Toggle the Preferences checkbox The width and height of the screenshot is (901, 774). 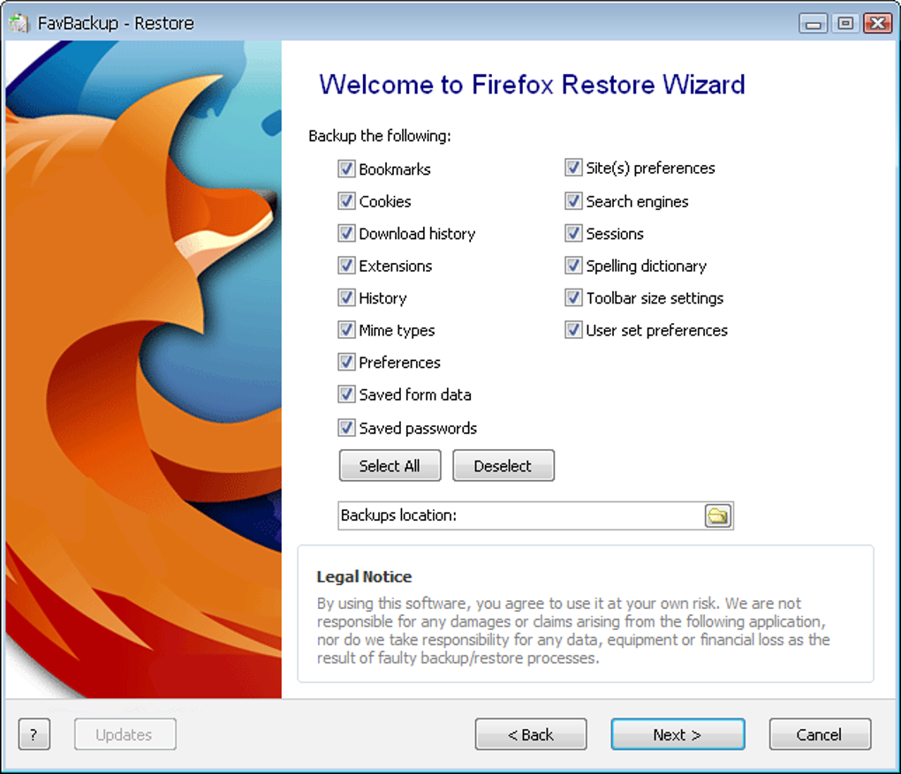[346, 362]
